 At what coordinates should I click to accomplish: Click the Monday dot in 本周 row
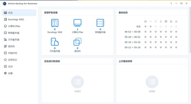pos(150,26)
